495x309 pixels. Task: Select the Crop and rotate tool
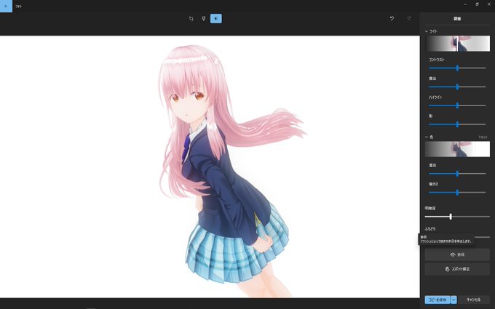191,19
